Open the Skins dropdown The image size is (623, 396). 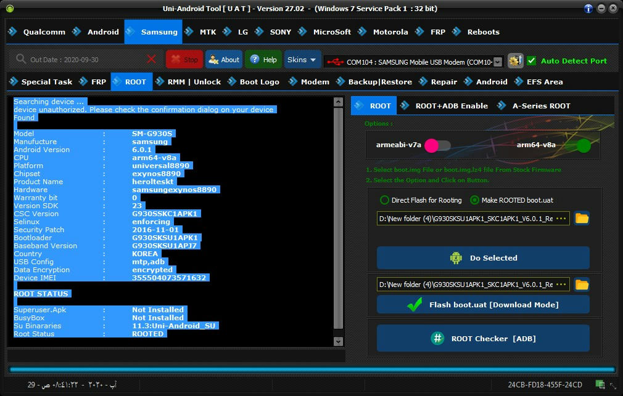click(302, 60)
